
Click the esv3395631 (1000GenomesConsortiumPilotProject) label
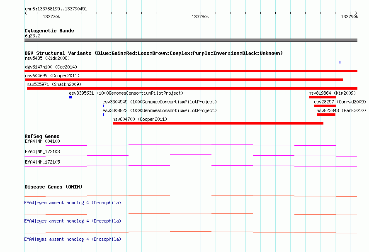pyautogui.click(x=126, y=93)
